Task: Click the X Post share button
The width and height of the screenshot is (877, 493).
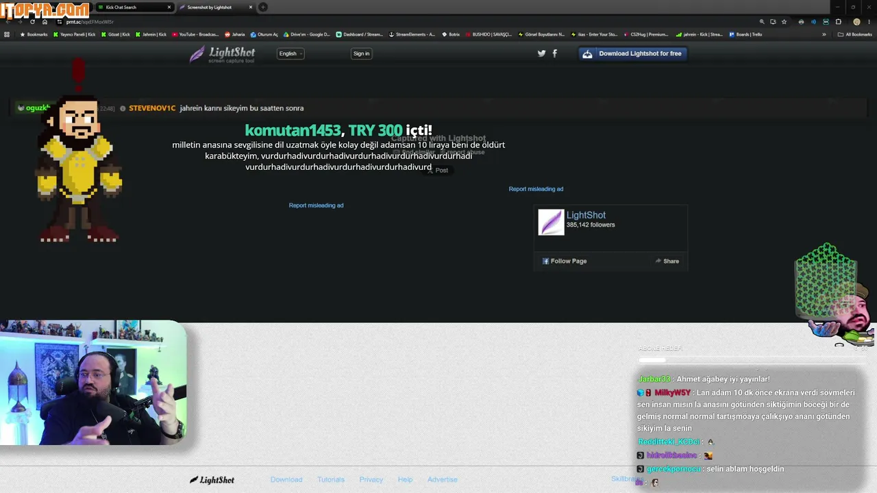Action: point(437,170)
